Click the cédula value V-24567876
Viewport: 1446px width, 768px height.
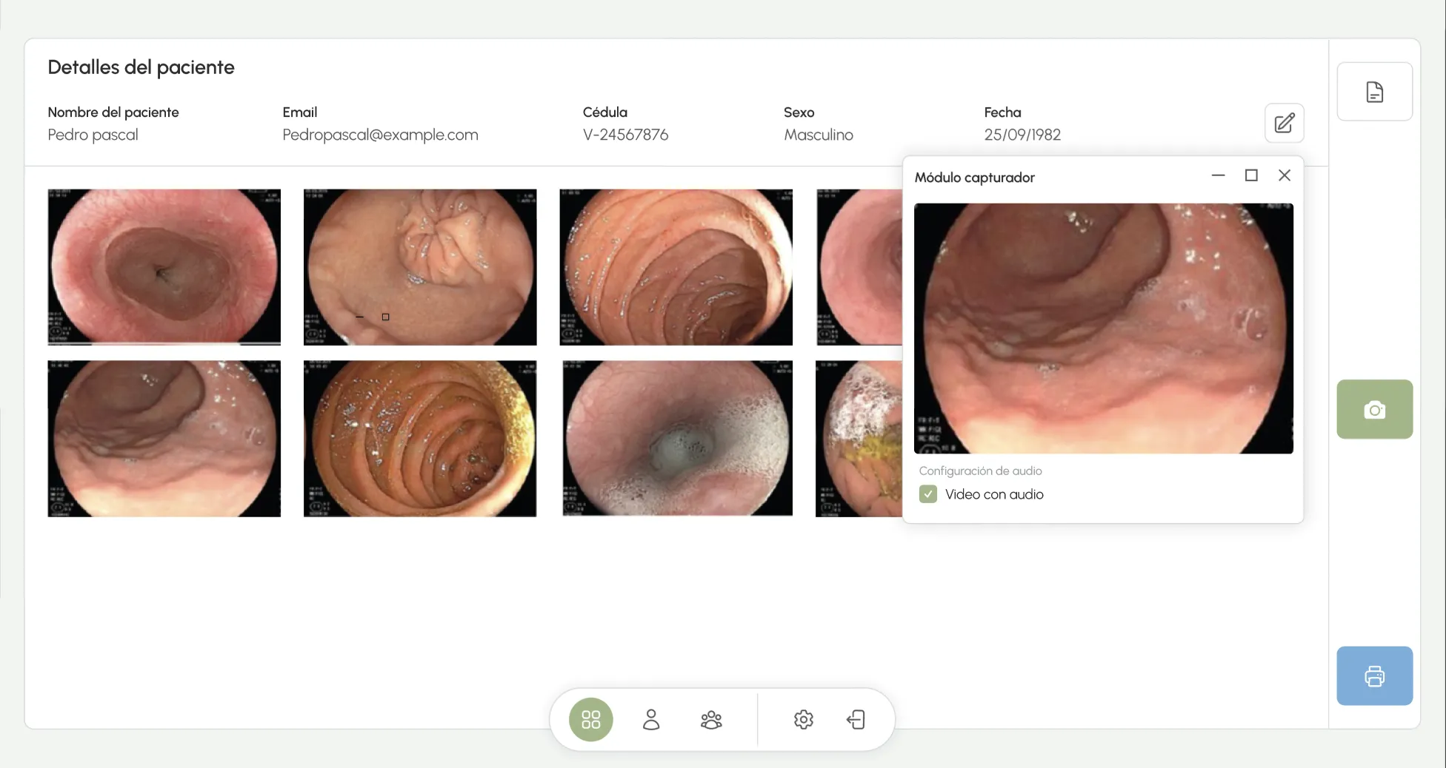(625, 135)
